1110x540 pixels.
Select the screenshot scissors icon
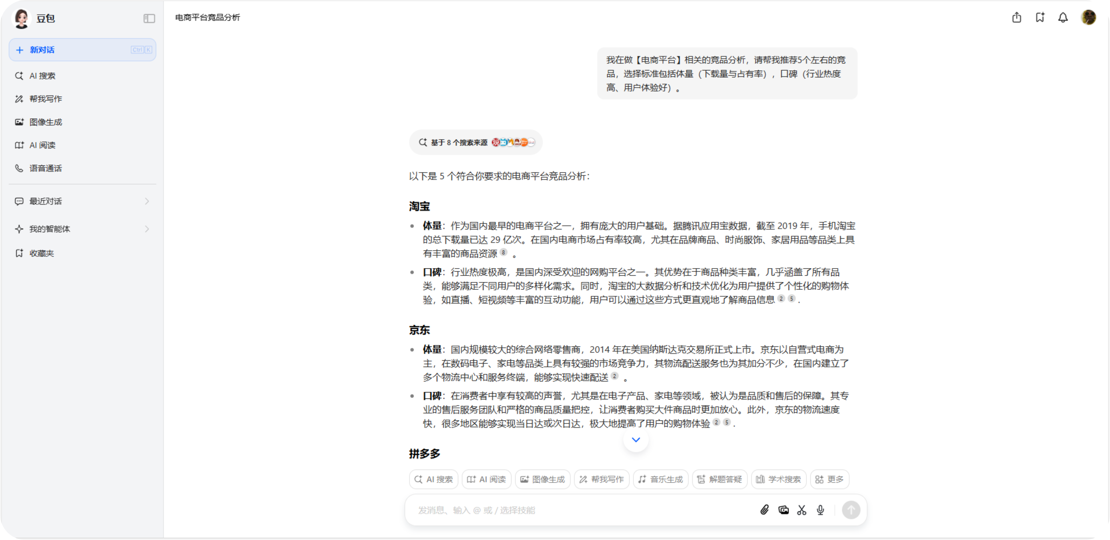pos(802,510)
